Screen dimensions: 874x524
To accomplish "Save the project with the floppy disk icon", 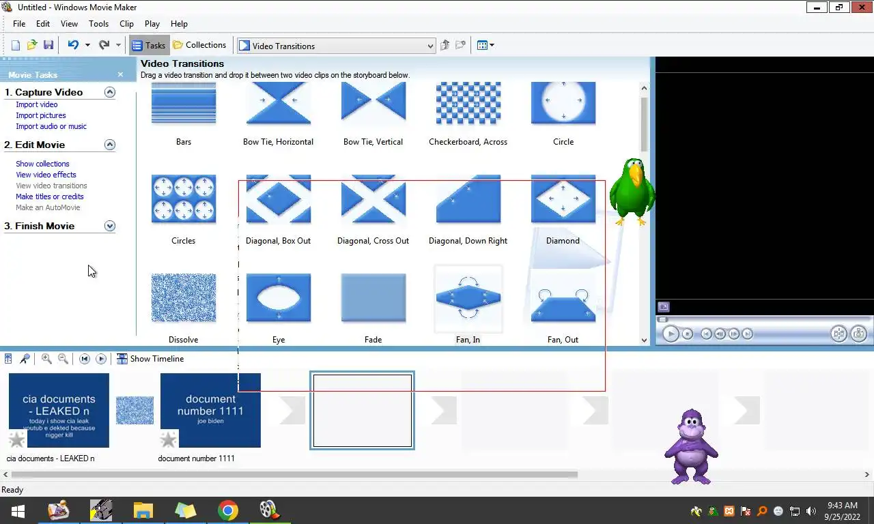I will [48, 45].
